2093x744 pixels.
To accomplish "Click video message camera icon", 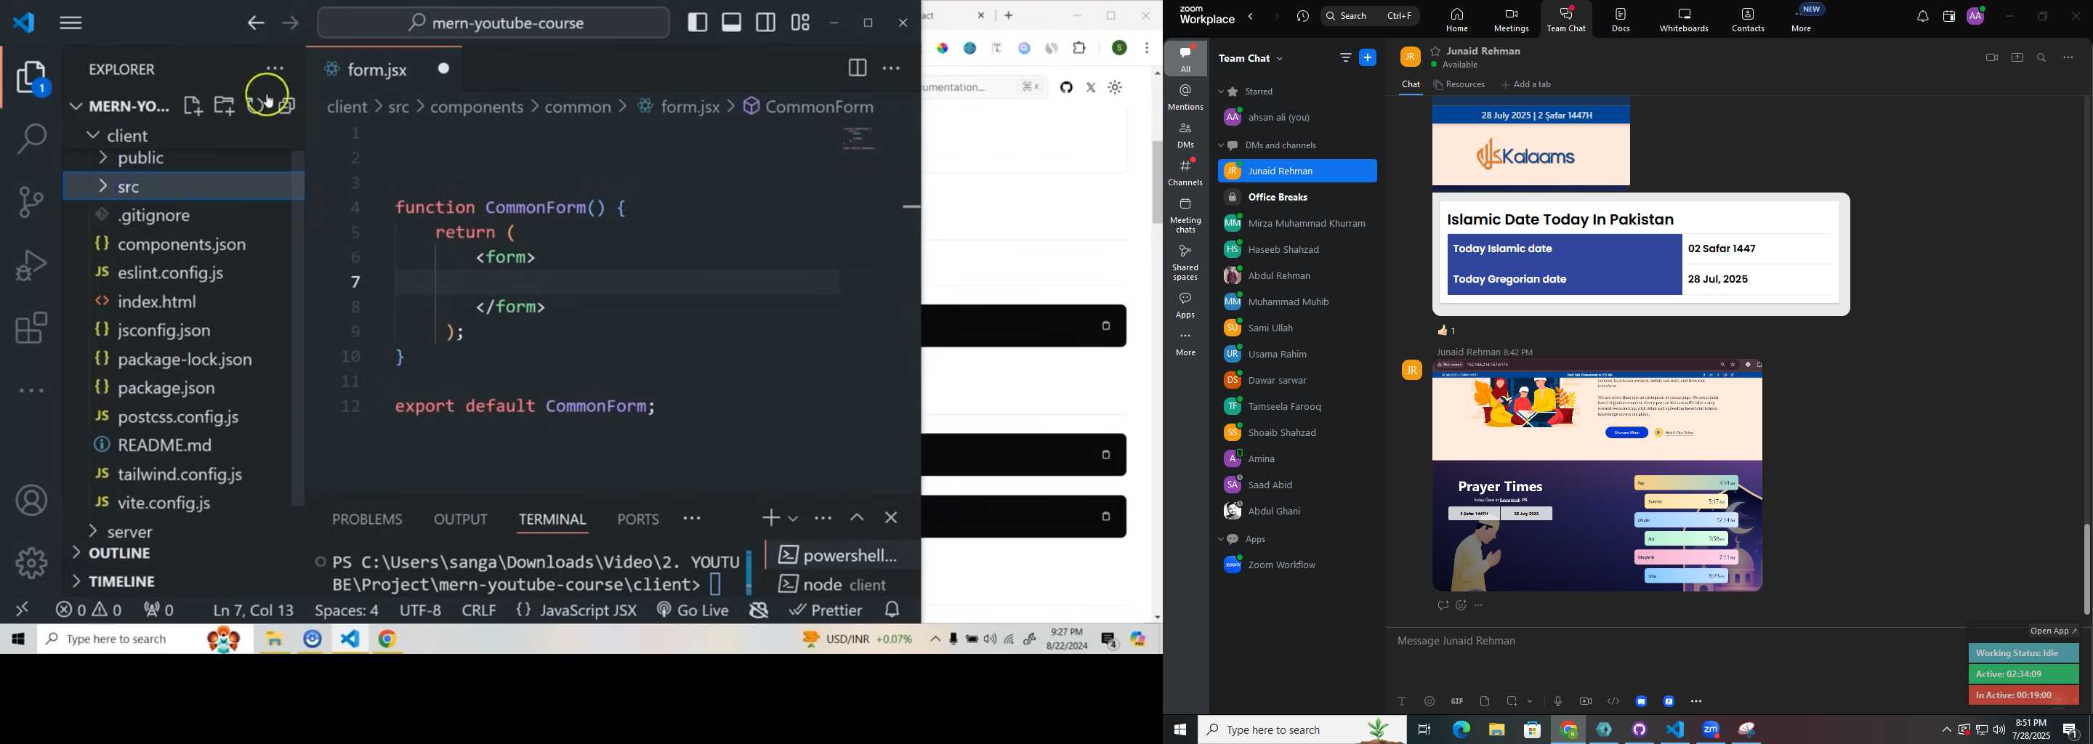I will (x=1585, y=701).
